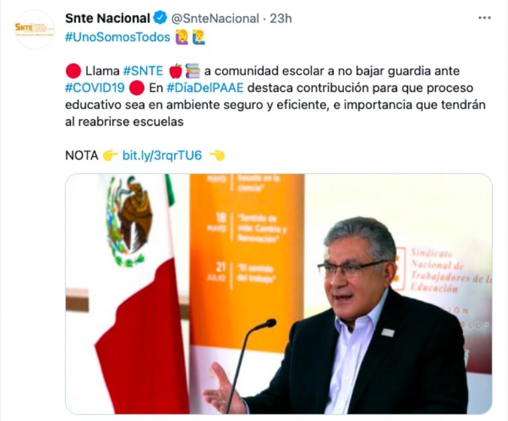
Task: Open the #COVID19 hashtag
Action: (95, 88)
